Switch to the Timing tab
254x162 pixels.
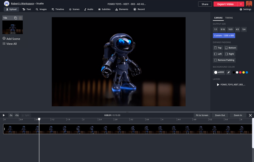tap(229, 18)
